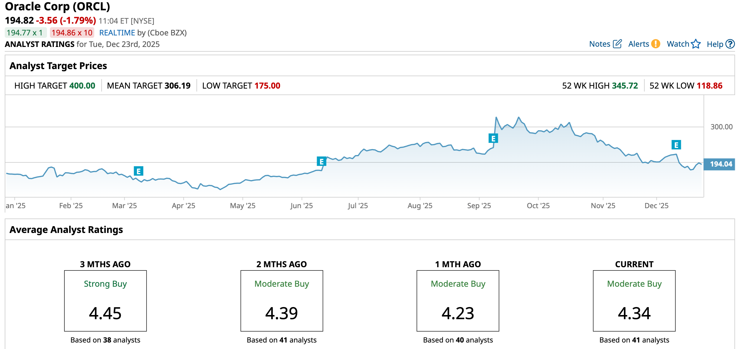Viewport: 738px width, 349px height.
Task: Click the September earnings E marker
Action: click(493, 138)
